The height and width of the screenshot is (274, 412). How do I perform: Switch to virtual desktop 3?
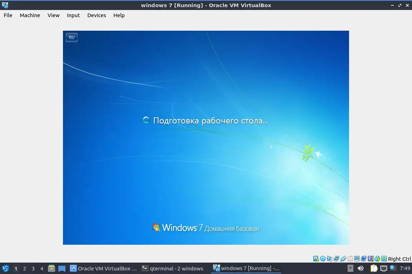[33, 269]
